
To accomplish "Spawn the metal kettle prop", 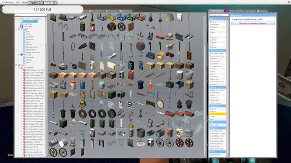I will click(x=63, y=66).
